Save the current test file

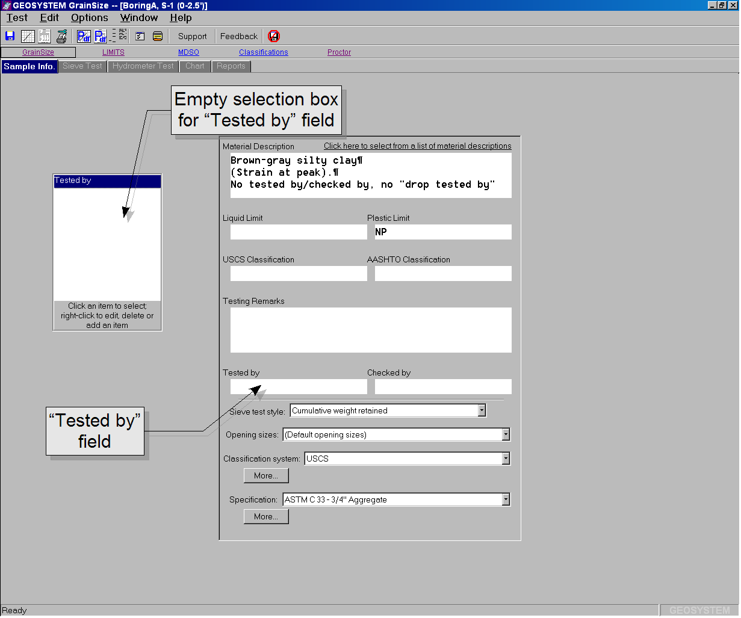click(x=10, y=36)
